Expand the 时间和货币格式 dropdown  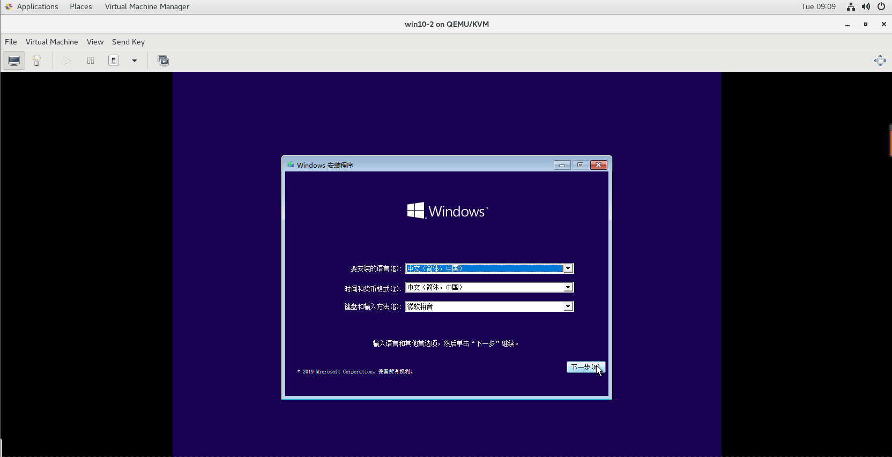point(568,288)
